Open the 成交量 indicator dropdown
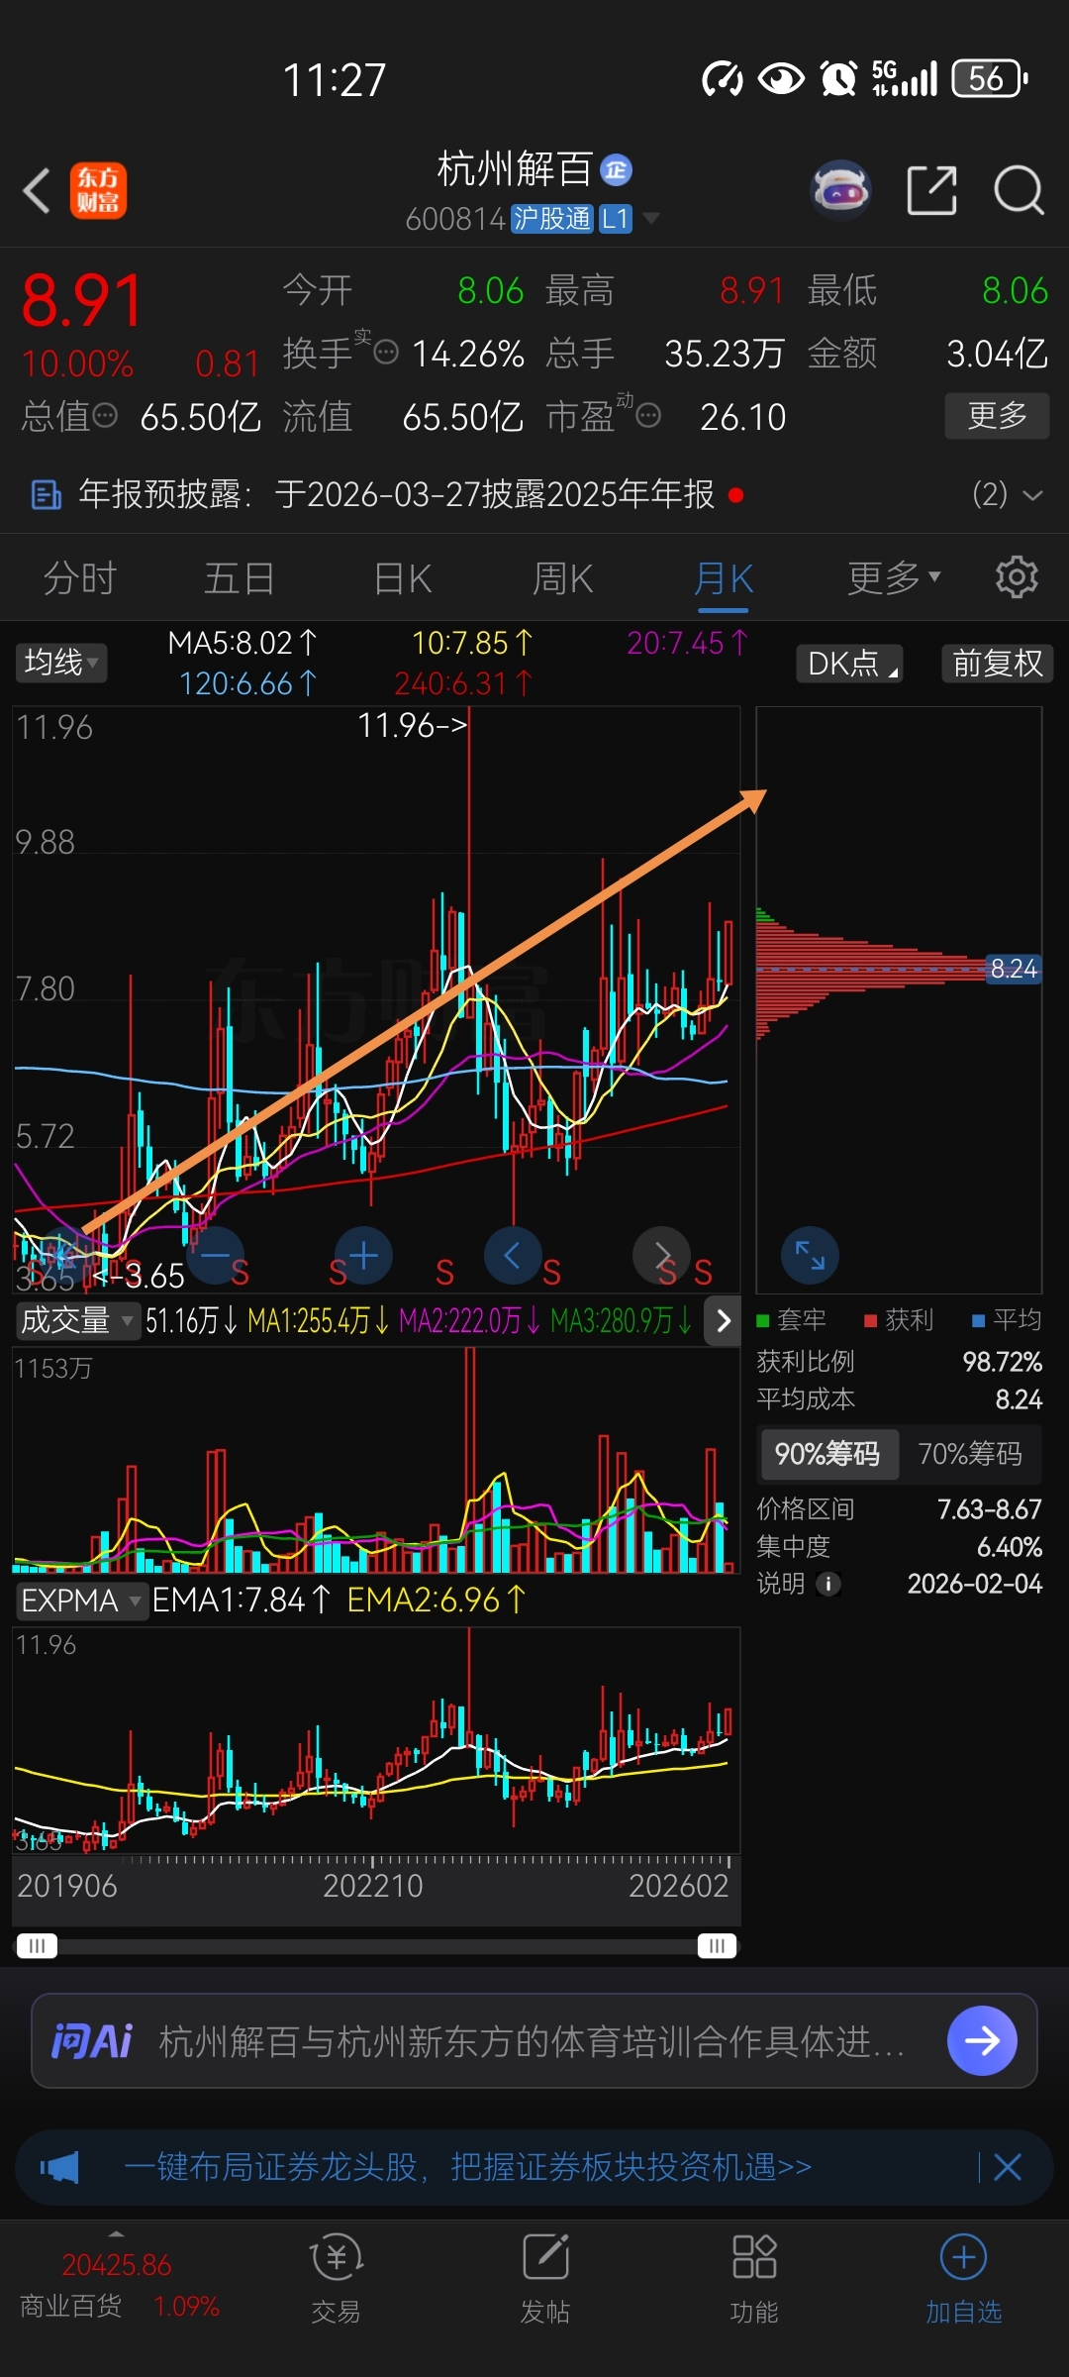This screenshot has width=1069, height=2377. [77, 1319]
